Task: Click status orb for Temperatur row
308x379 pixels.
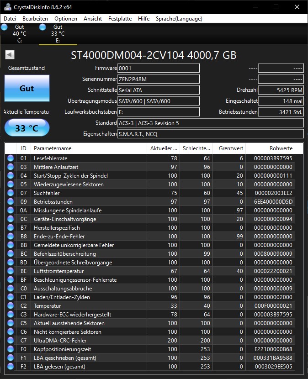Action: [11, 305]
